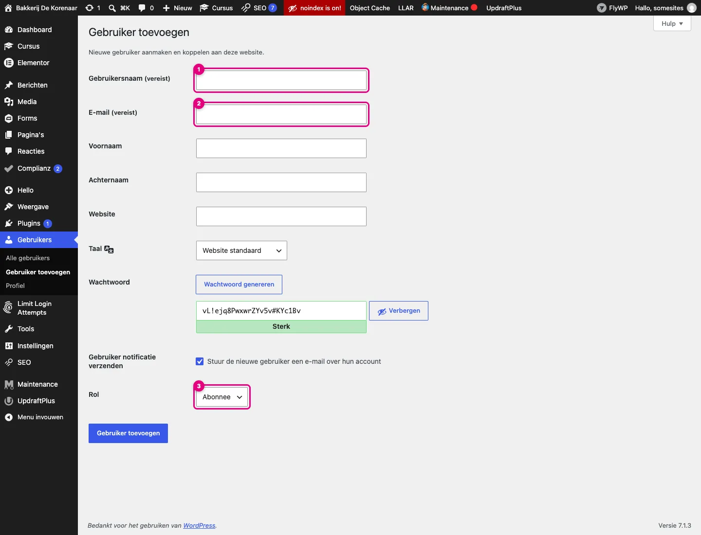
Task: Open Bakkerij De Korenaar site link
Action: pyautogui.click(x=41, y=8)
